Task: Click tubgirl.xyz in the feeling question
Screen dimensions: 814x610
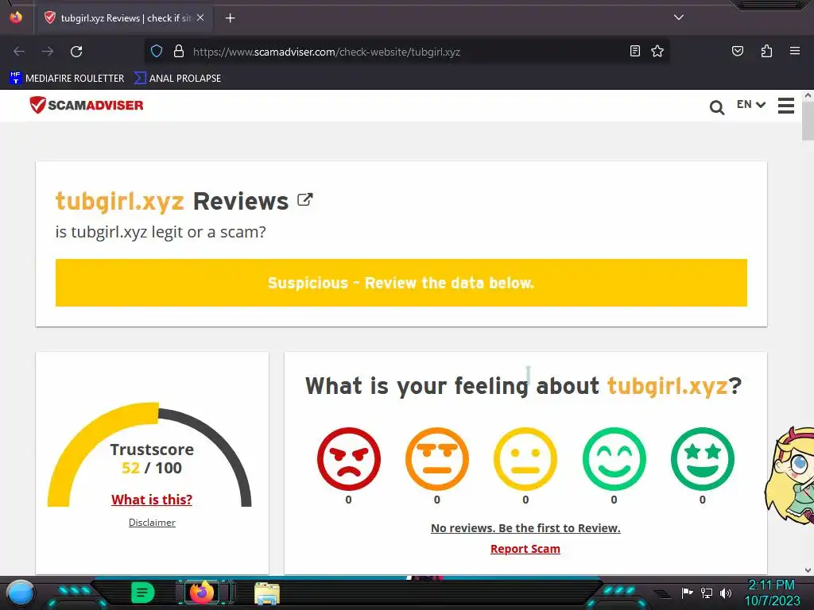Action: [x=668, y=386]
